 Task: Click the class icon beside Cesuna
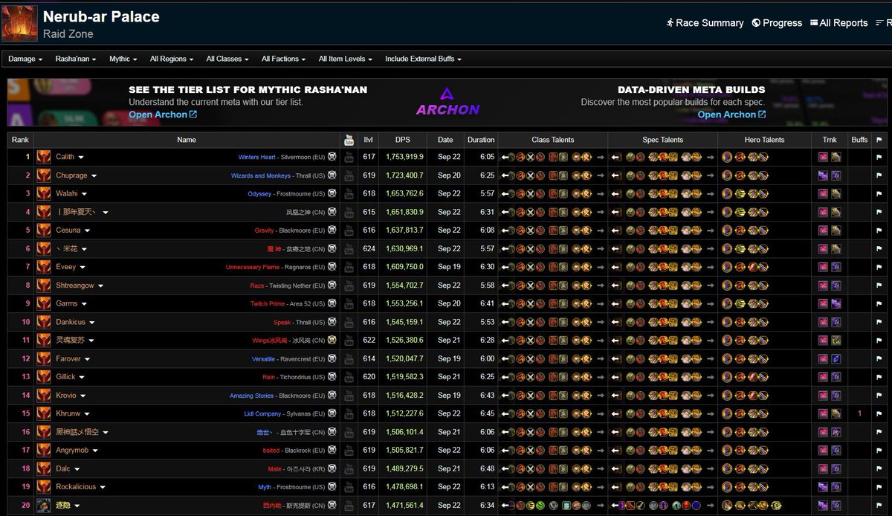[x=43, y=230]
